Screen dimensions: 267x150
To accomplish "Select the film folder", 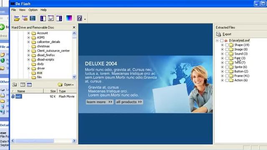I will tap(39, 77).
